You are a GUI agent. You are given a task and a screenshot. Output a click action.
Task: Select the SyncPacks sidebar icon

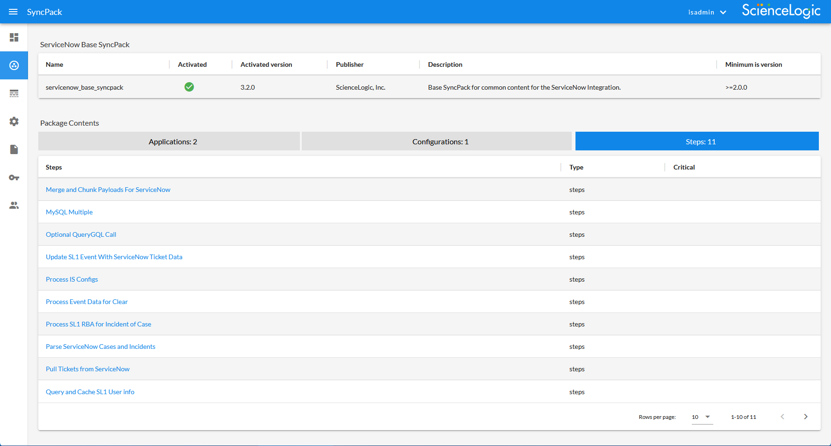pyautogui.click(x=14, y=65)
